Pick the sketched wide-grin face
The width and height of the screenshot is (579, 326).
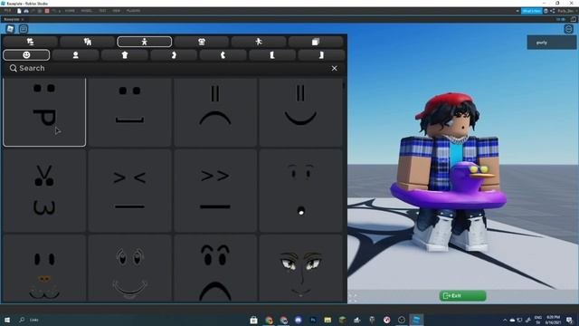click(129, 268)
